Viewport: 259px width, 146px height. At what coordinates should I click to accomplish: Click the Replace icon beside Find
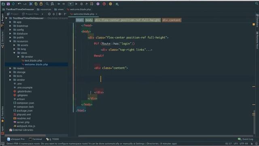(x=52, y=4)
